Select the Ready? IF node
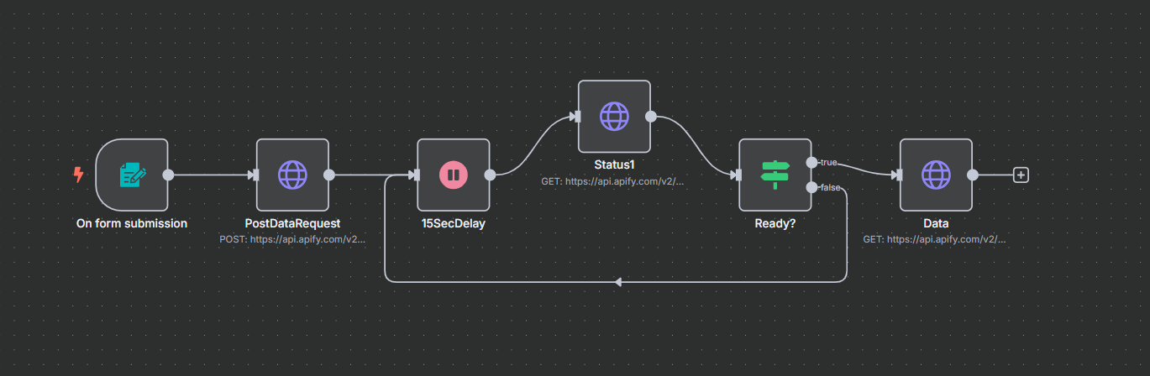Screen dimensions: 1150x376 click(775, 175)
